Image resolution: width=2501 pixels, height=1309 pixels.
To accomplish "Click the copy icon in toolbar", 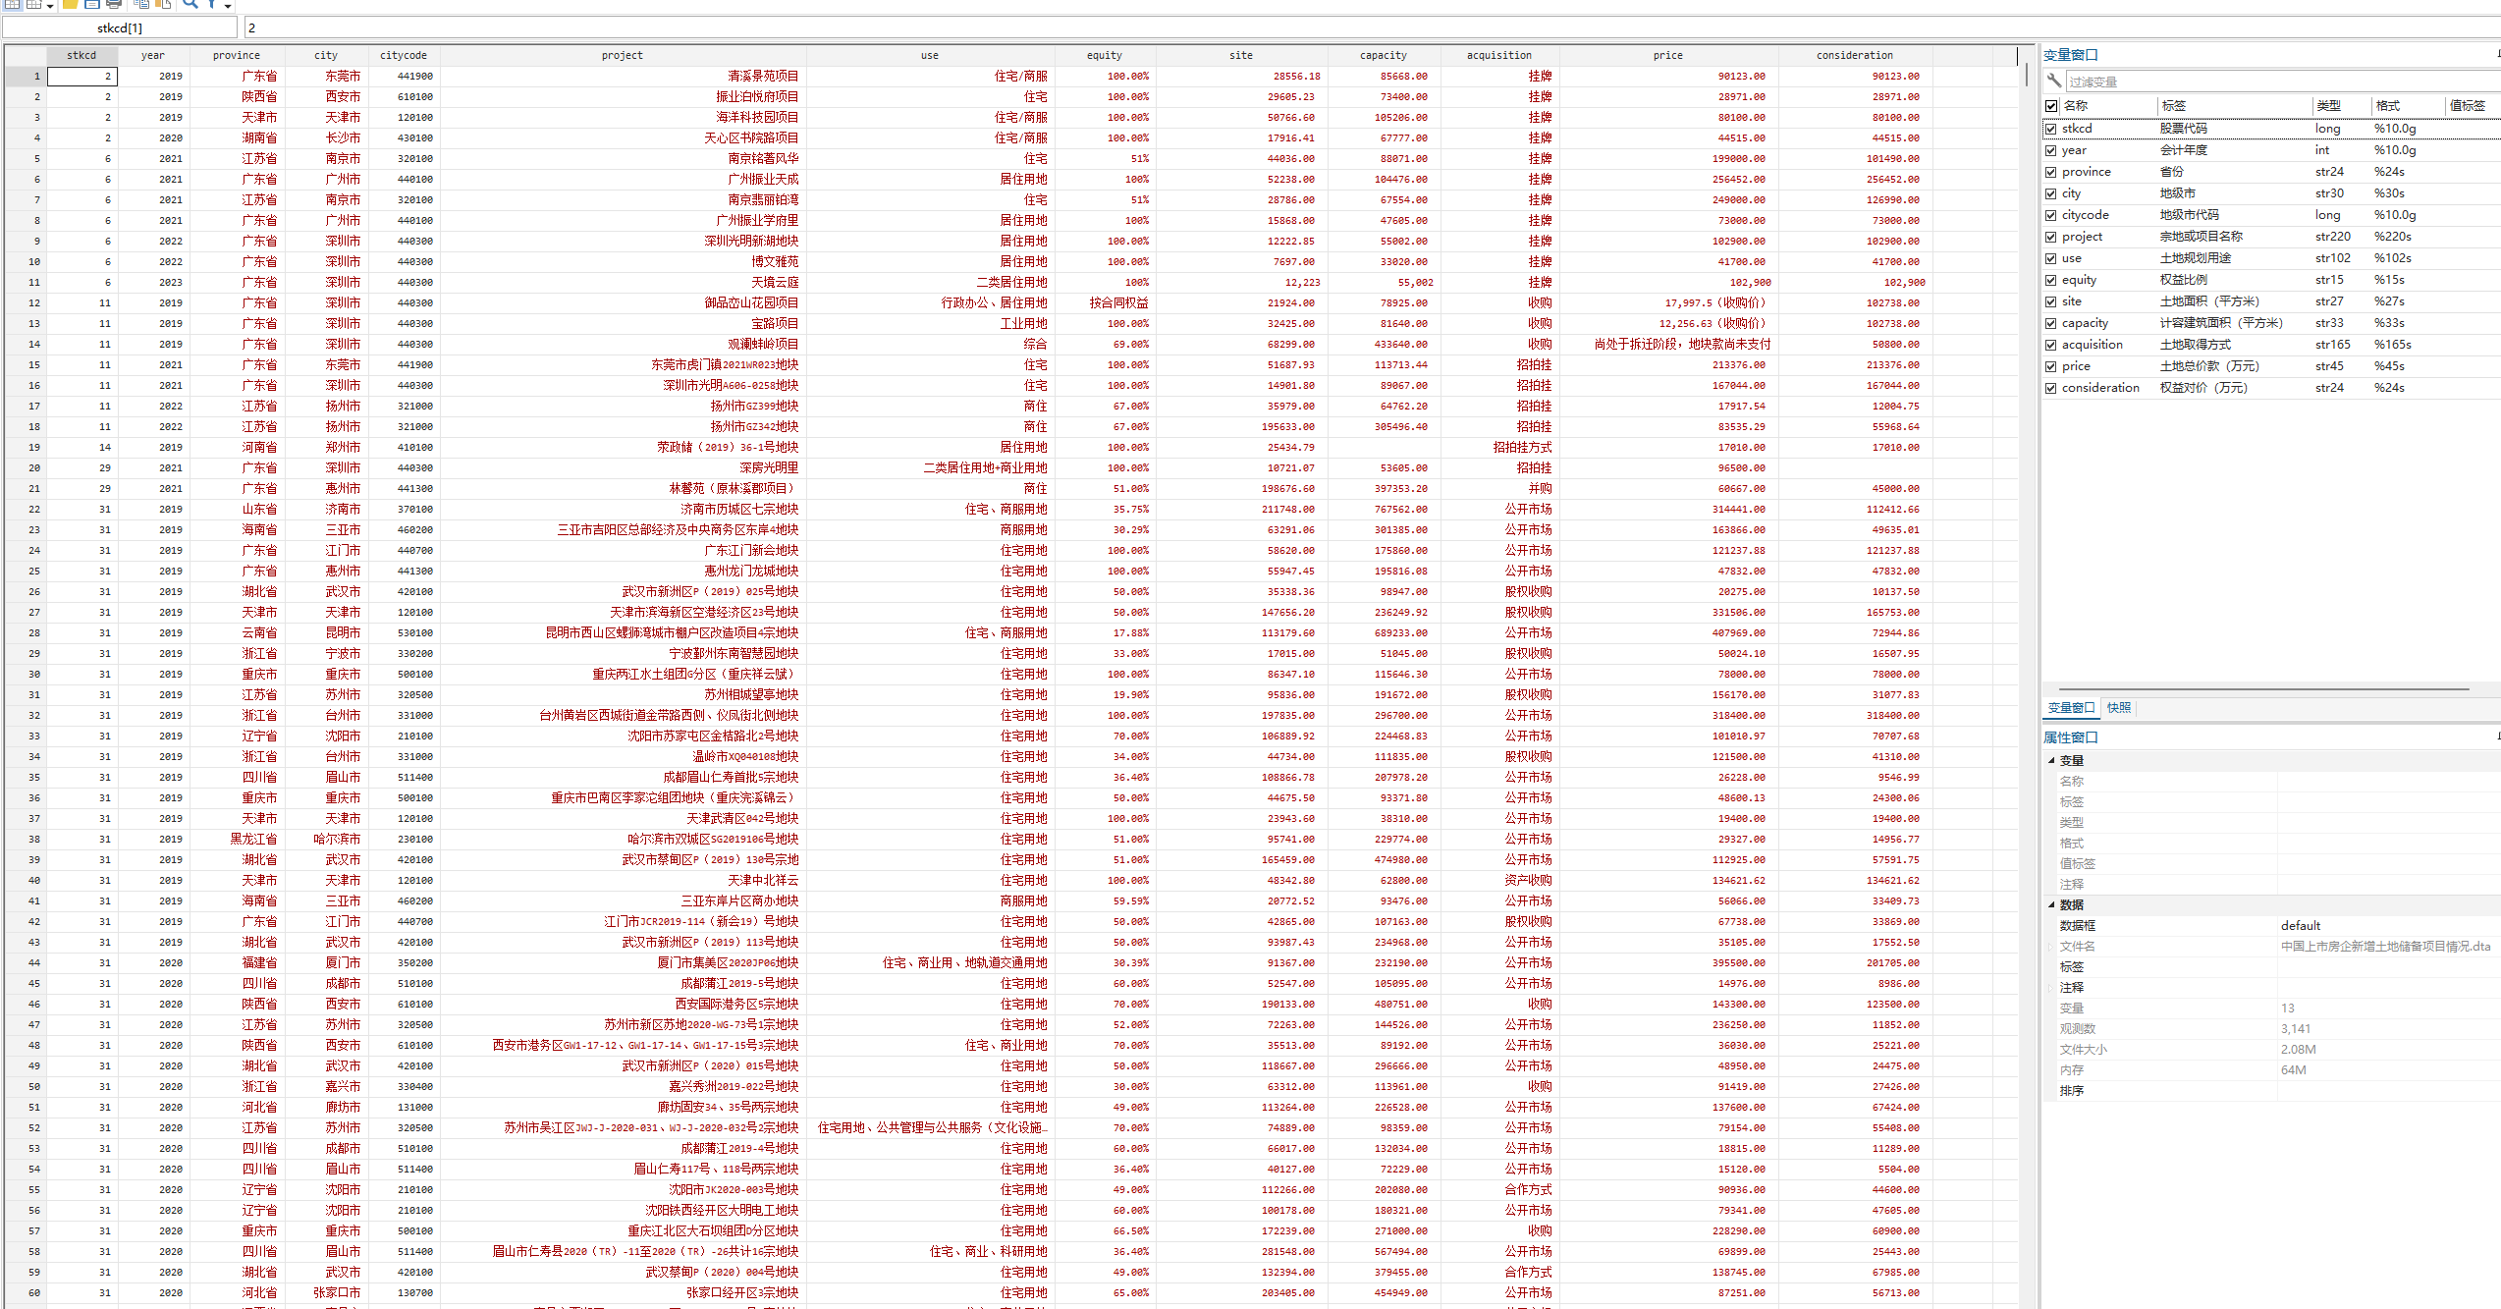I will 141,4.
